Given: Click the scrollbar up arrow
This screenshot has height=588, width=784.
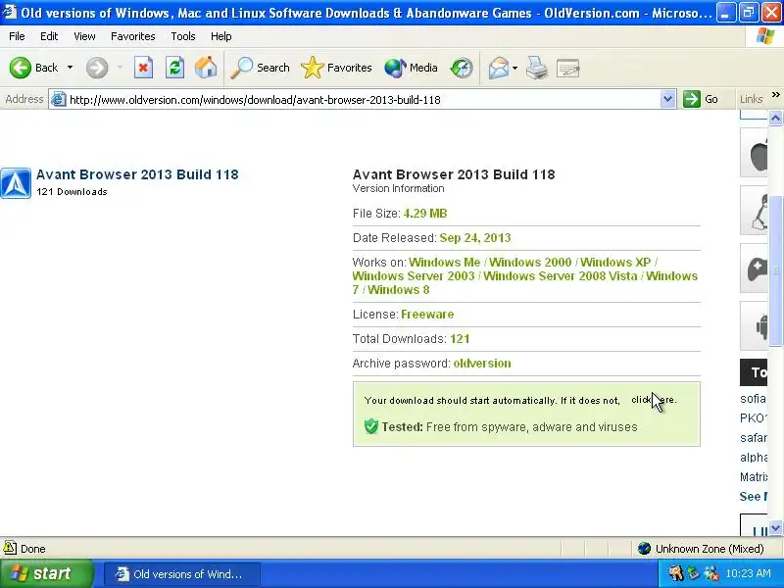Looking at the screenshot, I should (x=775, y=118).
